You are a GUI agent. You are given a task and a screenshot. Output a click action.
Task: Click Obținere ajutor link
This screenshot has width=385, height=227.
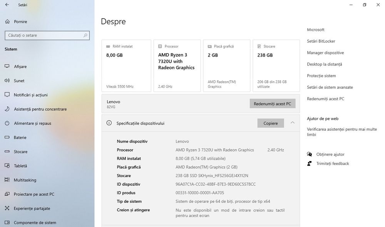[x=330, y=154]
